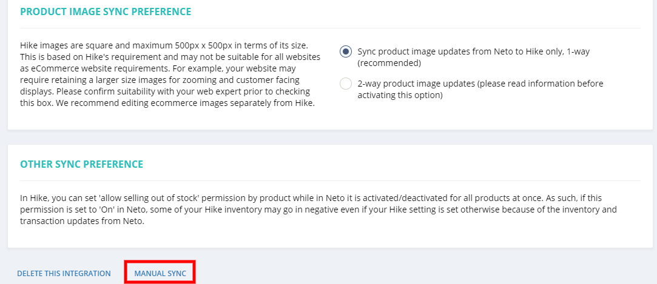The image size is (657, 284).
Task: Click 'transaction updates from Neto.' closing line
Action: pos(82,221)
